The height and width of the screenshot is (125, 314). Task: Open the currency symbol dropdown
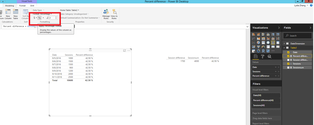point(36,18)
